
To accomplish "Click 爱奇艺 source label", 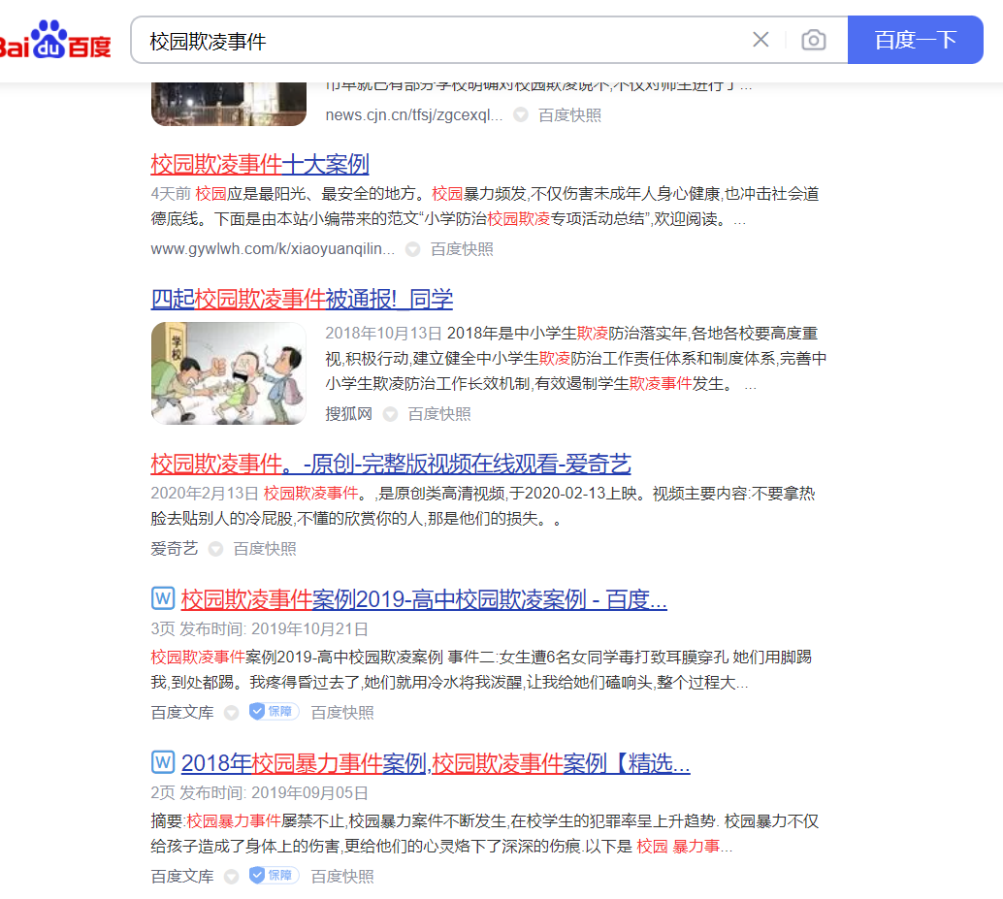I will click(175, 549).
